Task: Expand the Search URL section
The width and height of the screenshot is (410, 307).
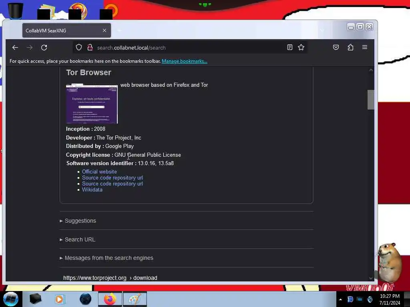Action: pyautogui.click(x=77, y=240)
